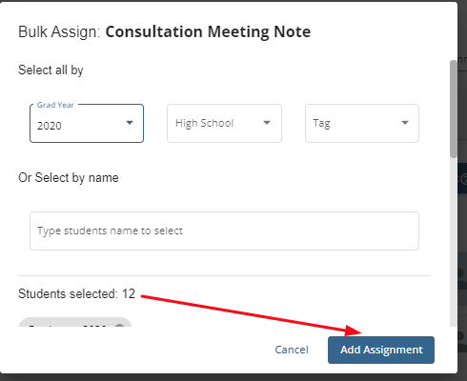Open the Grad Year 2020 combo box
Screen dimensions: 467x381
87,123
